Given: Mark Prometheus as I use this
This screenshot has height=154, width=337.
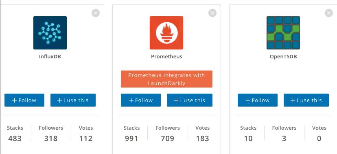Looking at the screenshot, I should pyautogui.click(x=190, y=100).
